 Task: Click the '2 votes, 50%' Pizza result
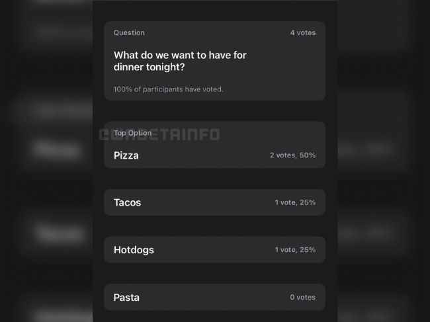pyautogui.click(x=292, y=155)
